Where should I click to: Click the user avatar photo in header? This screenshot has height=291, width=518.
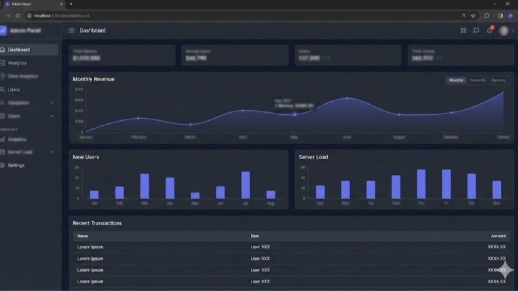coord(504,31)
